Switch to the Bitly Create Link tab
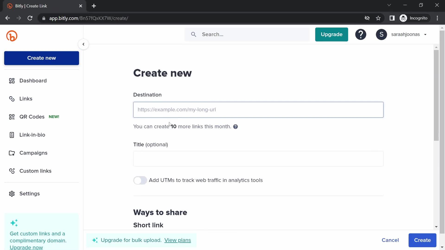 click(x=31, y=6)
